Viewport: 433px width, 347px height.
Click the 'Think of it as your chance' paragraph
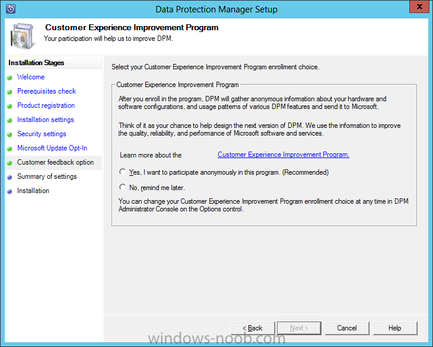(259, 129)
